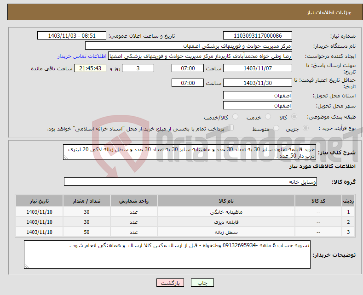Click the remaining time field 21:45:43

tap(90, 68)
